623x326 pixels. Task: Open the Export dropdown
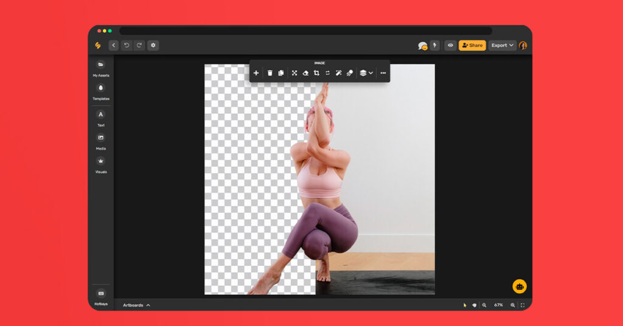tap(503, 45)
